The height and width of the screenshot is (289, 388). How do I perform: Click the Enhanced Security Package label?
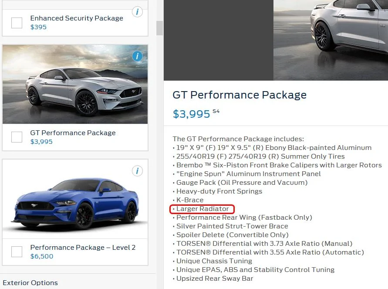pyautogui.click(x=77, y=18)
